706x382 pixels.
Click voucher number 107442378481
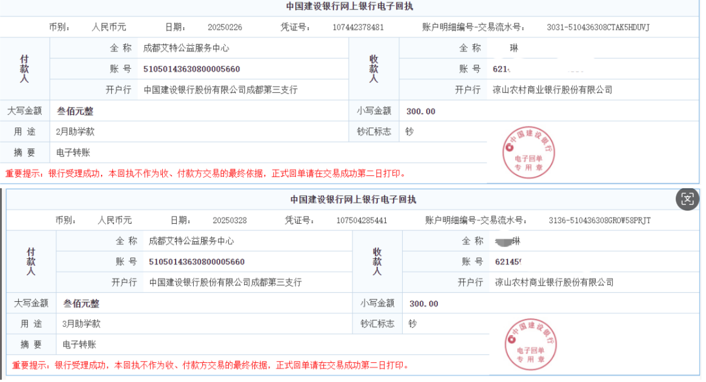[x=358, y=28]
